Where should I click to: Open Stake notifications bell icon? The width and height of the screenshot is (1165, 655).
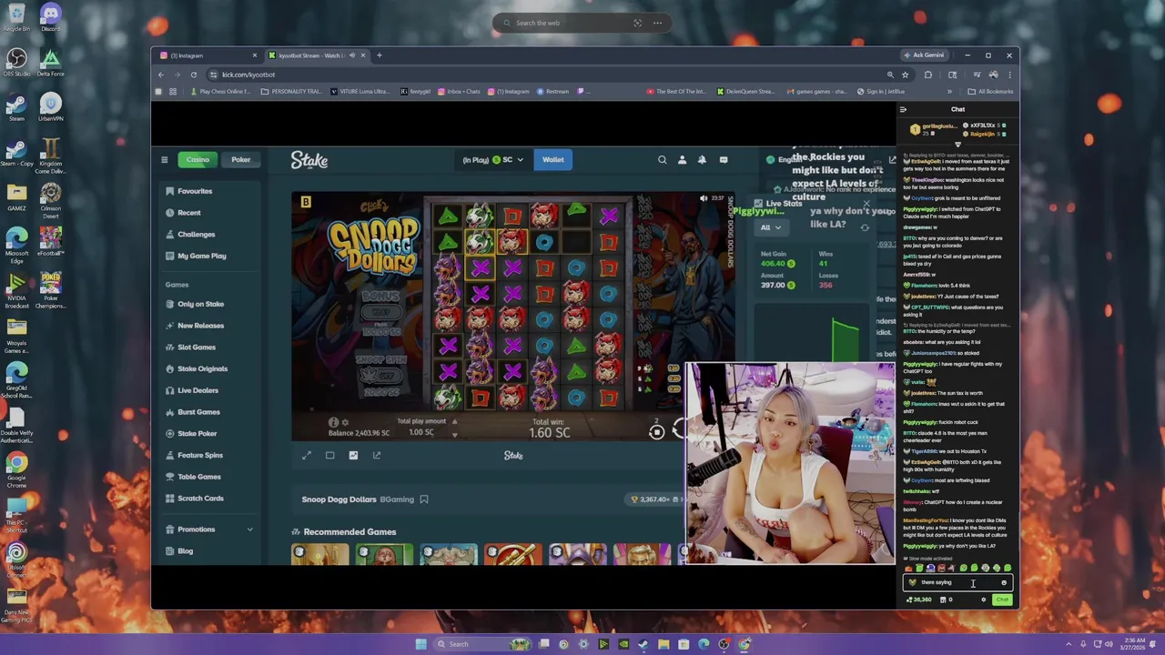click(702, 160)
